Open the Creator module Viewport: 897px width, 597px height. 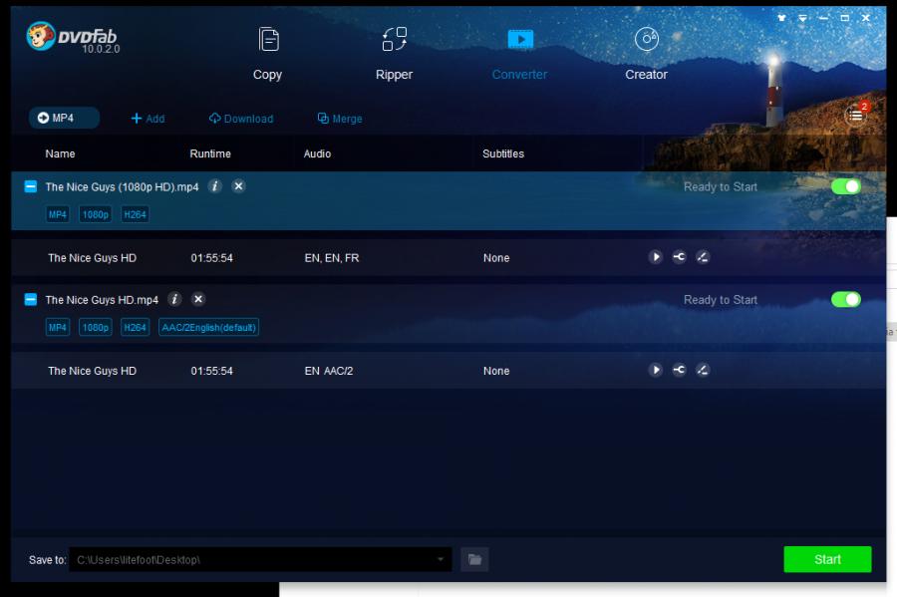point(647,54)
